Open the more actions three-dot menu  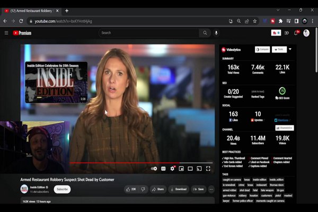pyautogui.click(x=211, y=189)
